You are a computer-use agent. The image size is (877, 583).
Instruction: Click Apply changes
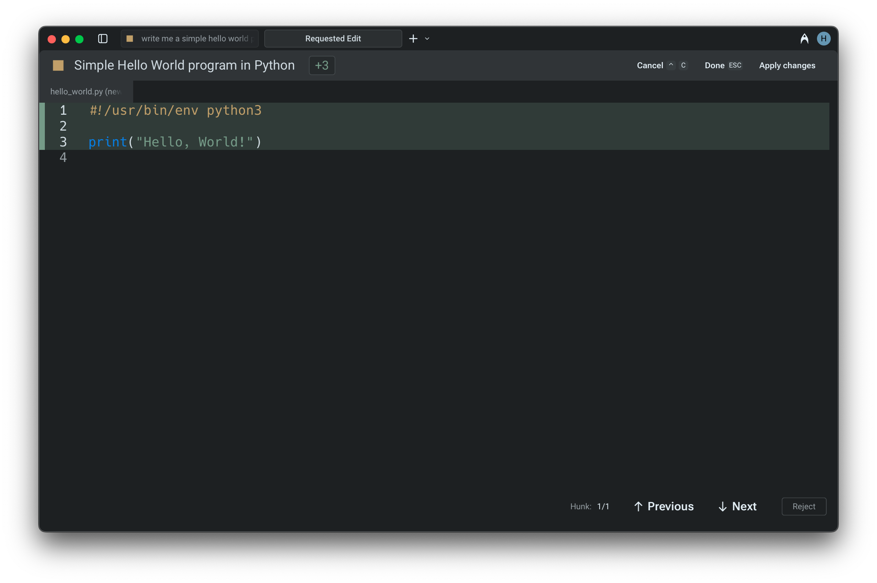pyautogui.click(x=787, y=65)
